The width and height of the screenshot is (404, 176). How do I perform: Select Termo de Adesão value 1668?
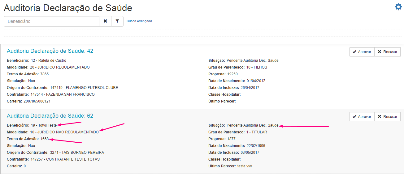45,139
